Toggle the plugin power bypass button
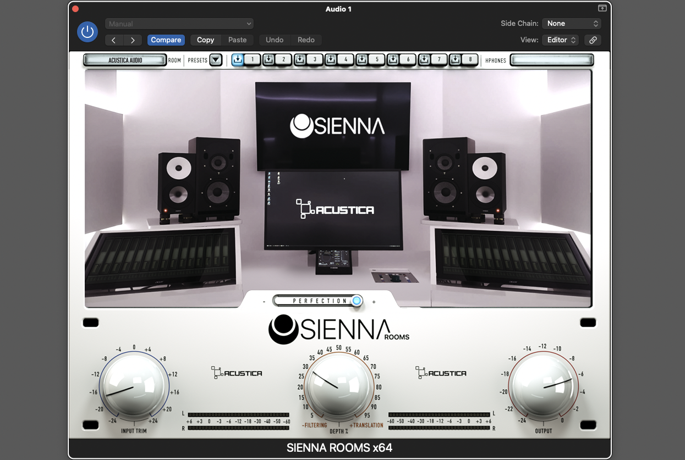The width and height of the screenshot is (685, 460). coord(87,31)
